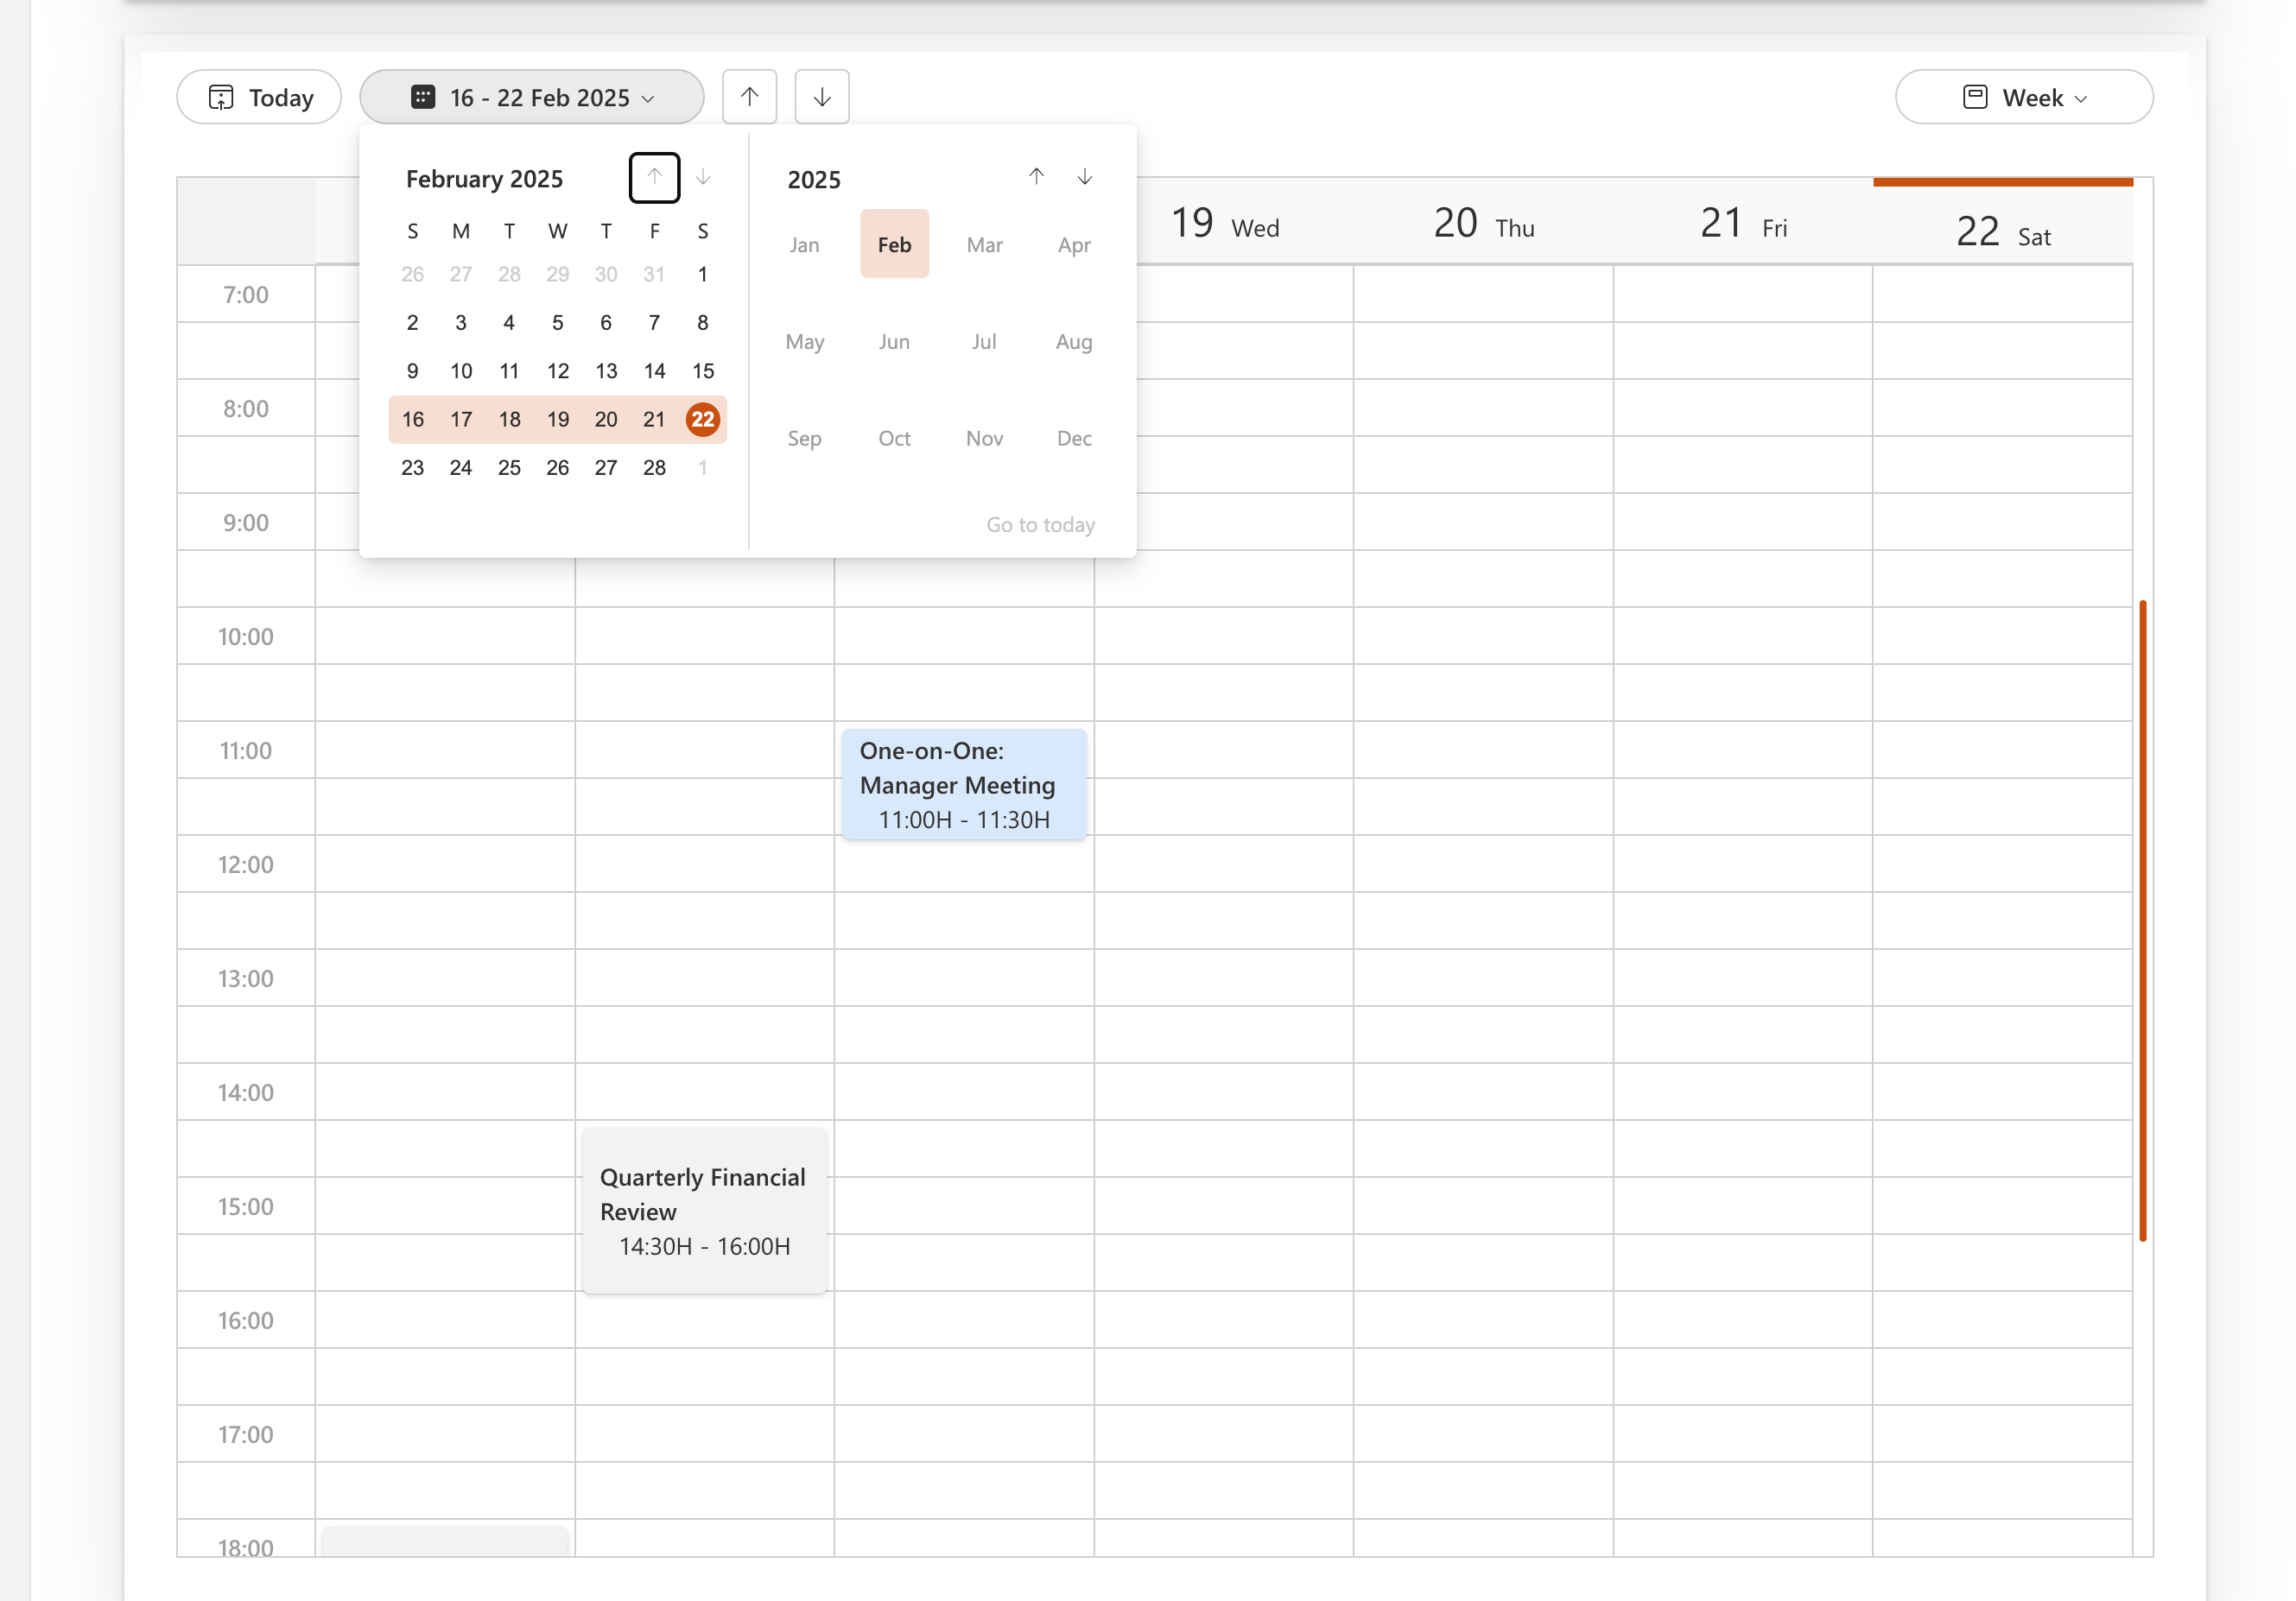Image resolution: width=2296 pixels, height=1601 pixels.
Task: Open Quarterly Financial Review event
Action: 704,1210
